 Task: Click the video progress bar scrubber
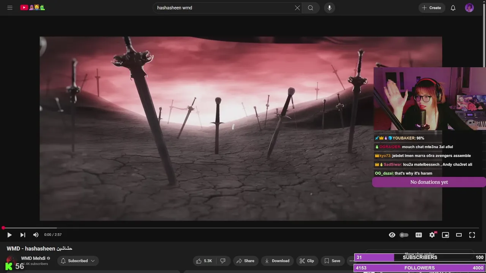3,228
